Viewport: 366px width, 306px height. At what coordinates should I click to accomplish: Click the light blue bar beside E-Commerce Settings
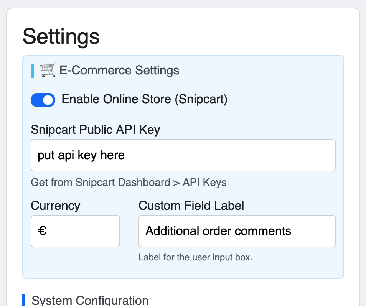32,71
